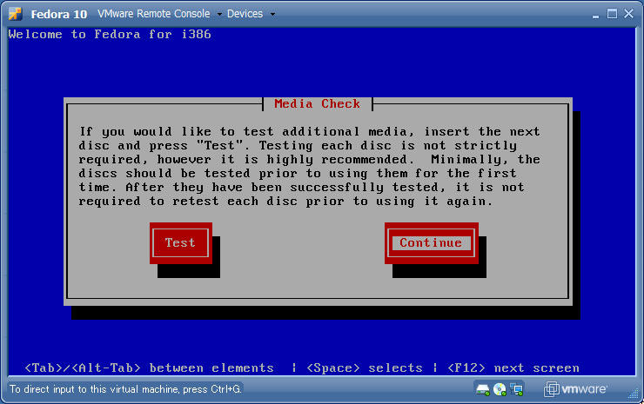The height and width of the screenshot is (404, 644).
Task: Click "Welcome to Fedora for i386" text
Action: click(x=110, y=34)
